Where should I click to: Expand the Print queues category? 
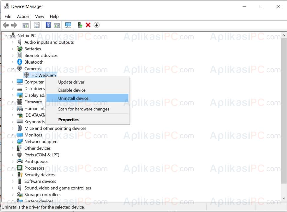pos(13,161)
